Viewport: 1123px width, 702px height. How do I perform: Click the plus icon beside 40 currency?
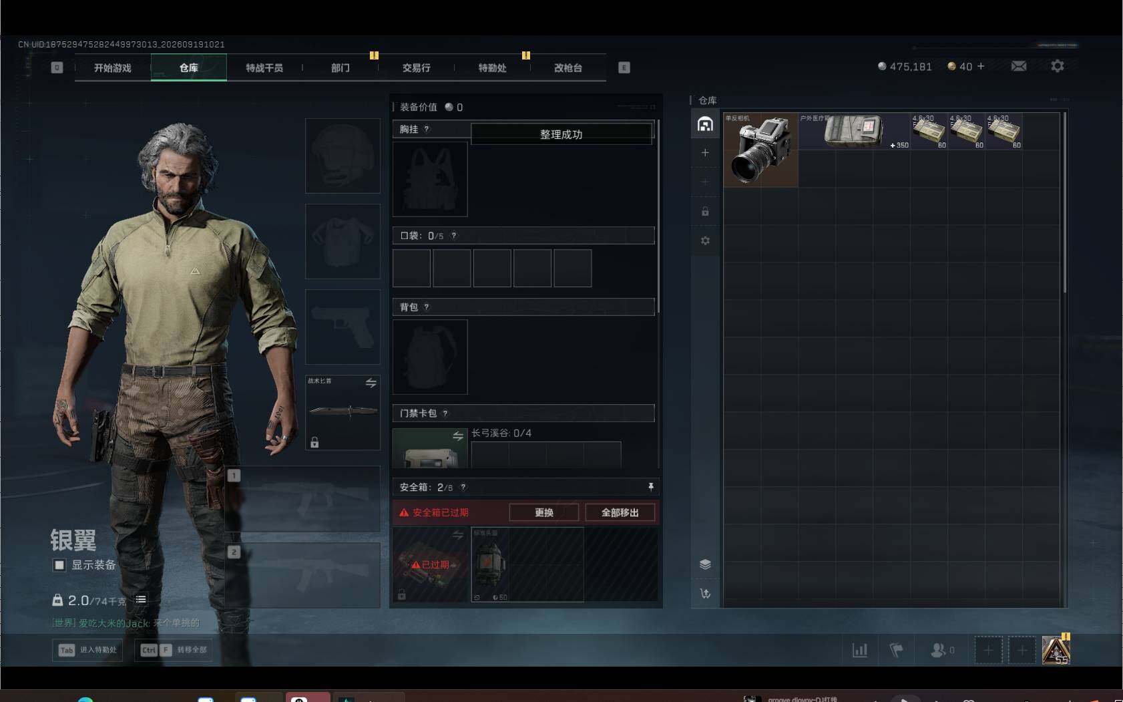(x=981, y=66)
